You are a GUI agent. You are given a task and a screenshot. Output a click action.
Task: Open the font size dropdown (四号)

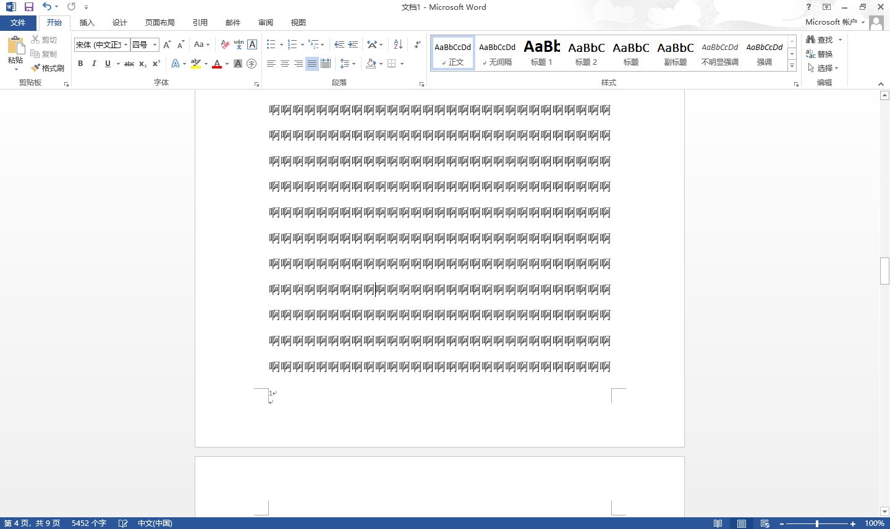(155, 44)
